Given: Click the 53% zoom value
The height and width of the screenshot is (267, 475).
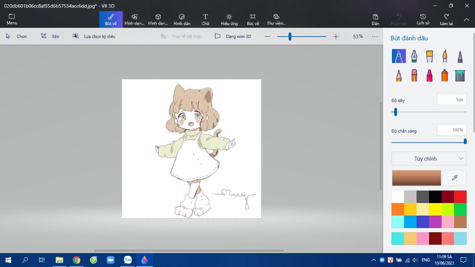Looking at the screenshot, I should tap(358, 36).
